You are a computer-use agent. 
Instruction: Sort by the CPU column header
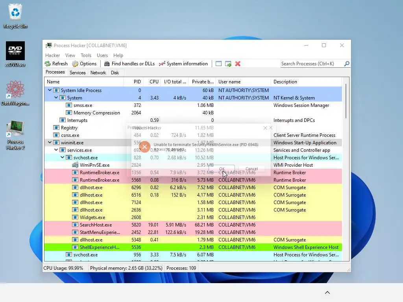coord(152,82)
